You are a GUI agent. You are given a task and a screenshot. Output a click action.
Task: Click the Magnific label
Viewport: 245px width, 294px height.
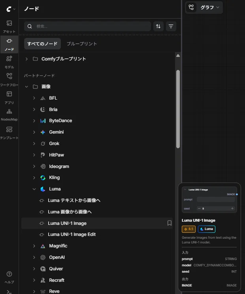click(x=58, y=246)
